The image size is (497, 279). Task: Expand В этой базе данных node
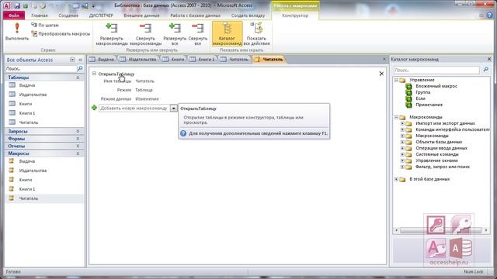396,179
